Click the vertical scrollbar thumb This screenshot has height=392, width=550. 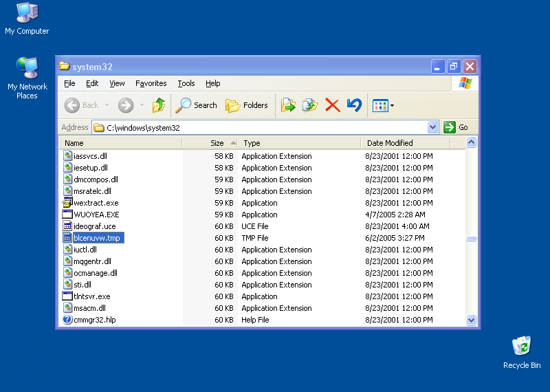click(471, 239)
